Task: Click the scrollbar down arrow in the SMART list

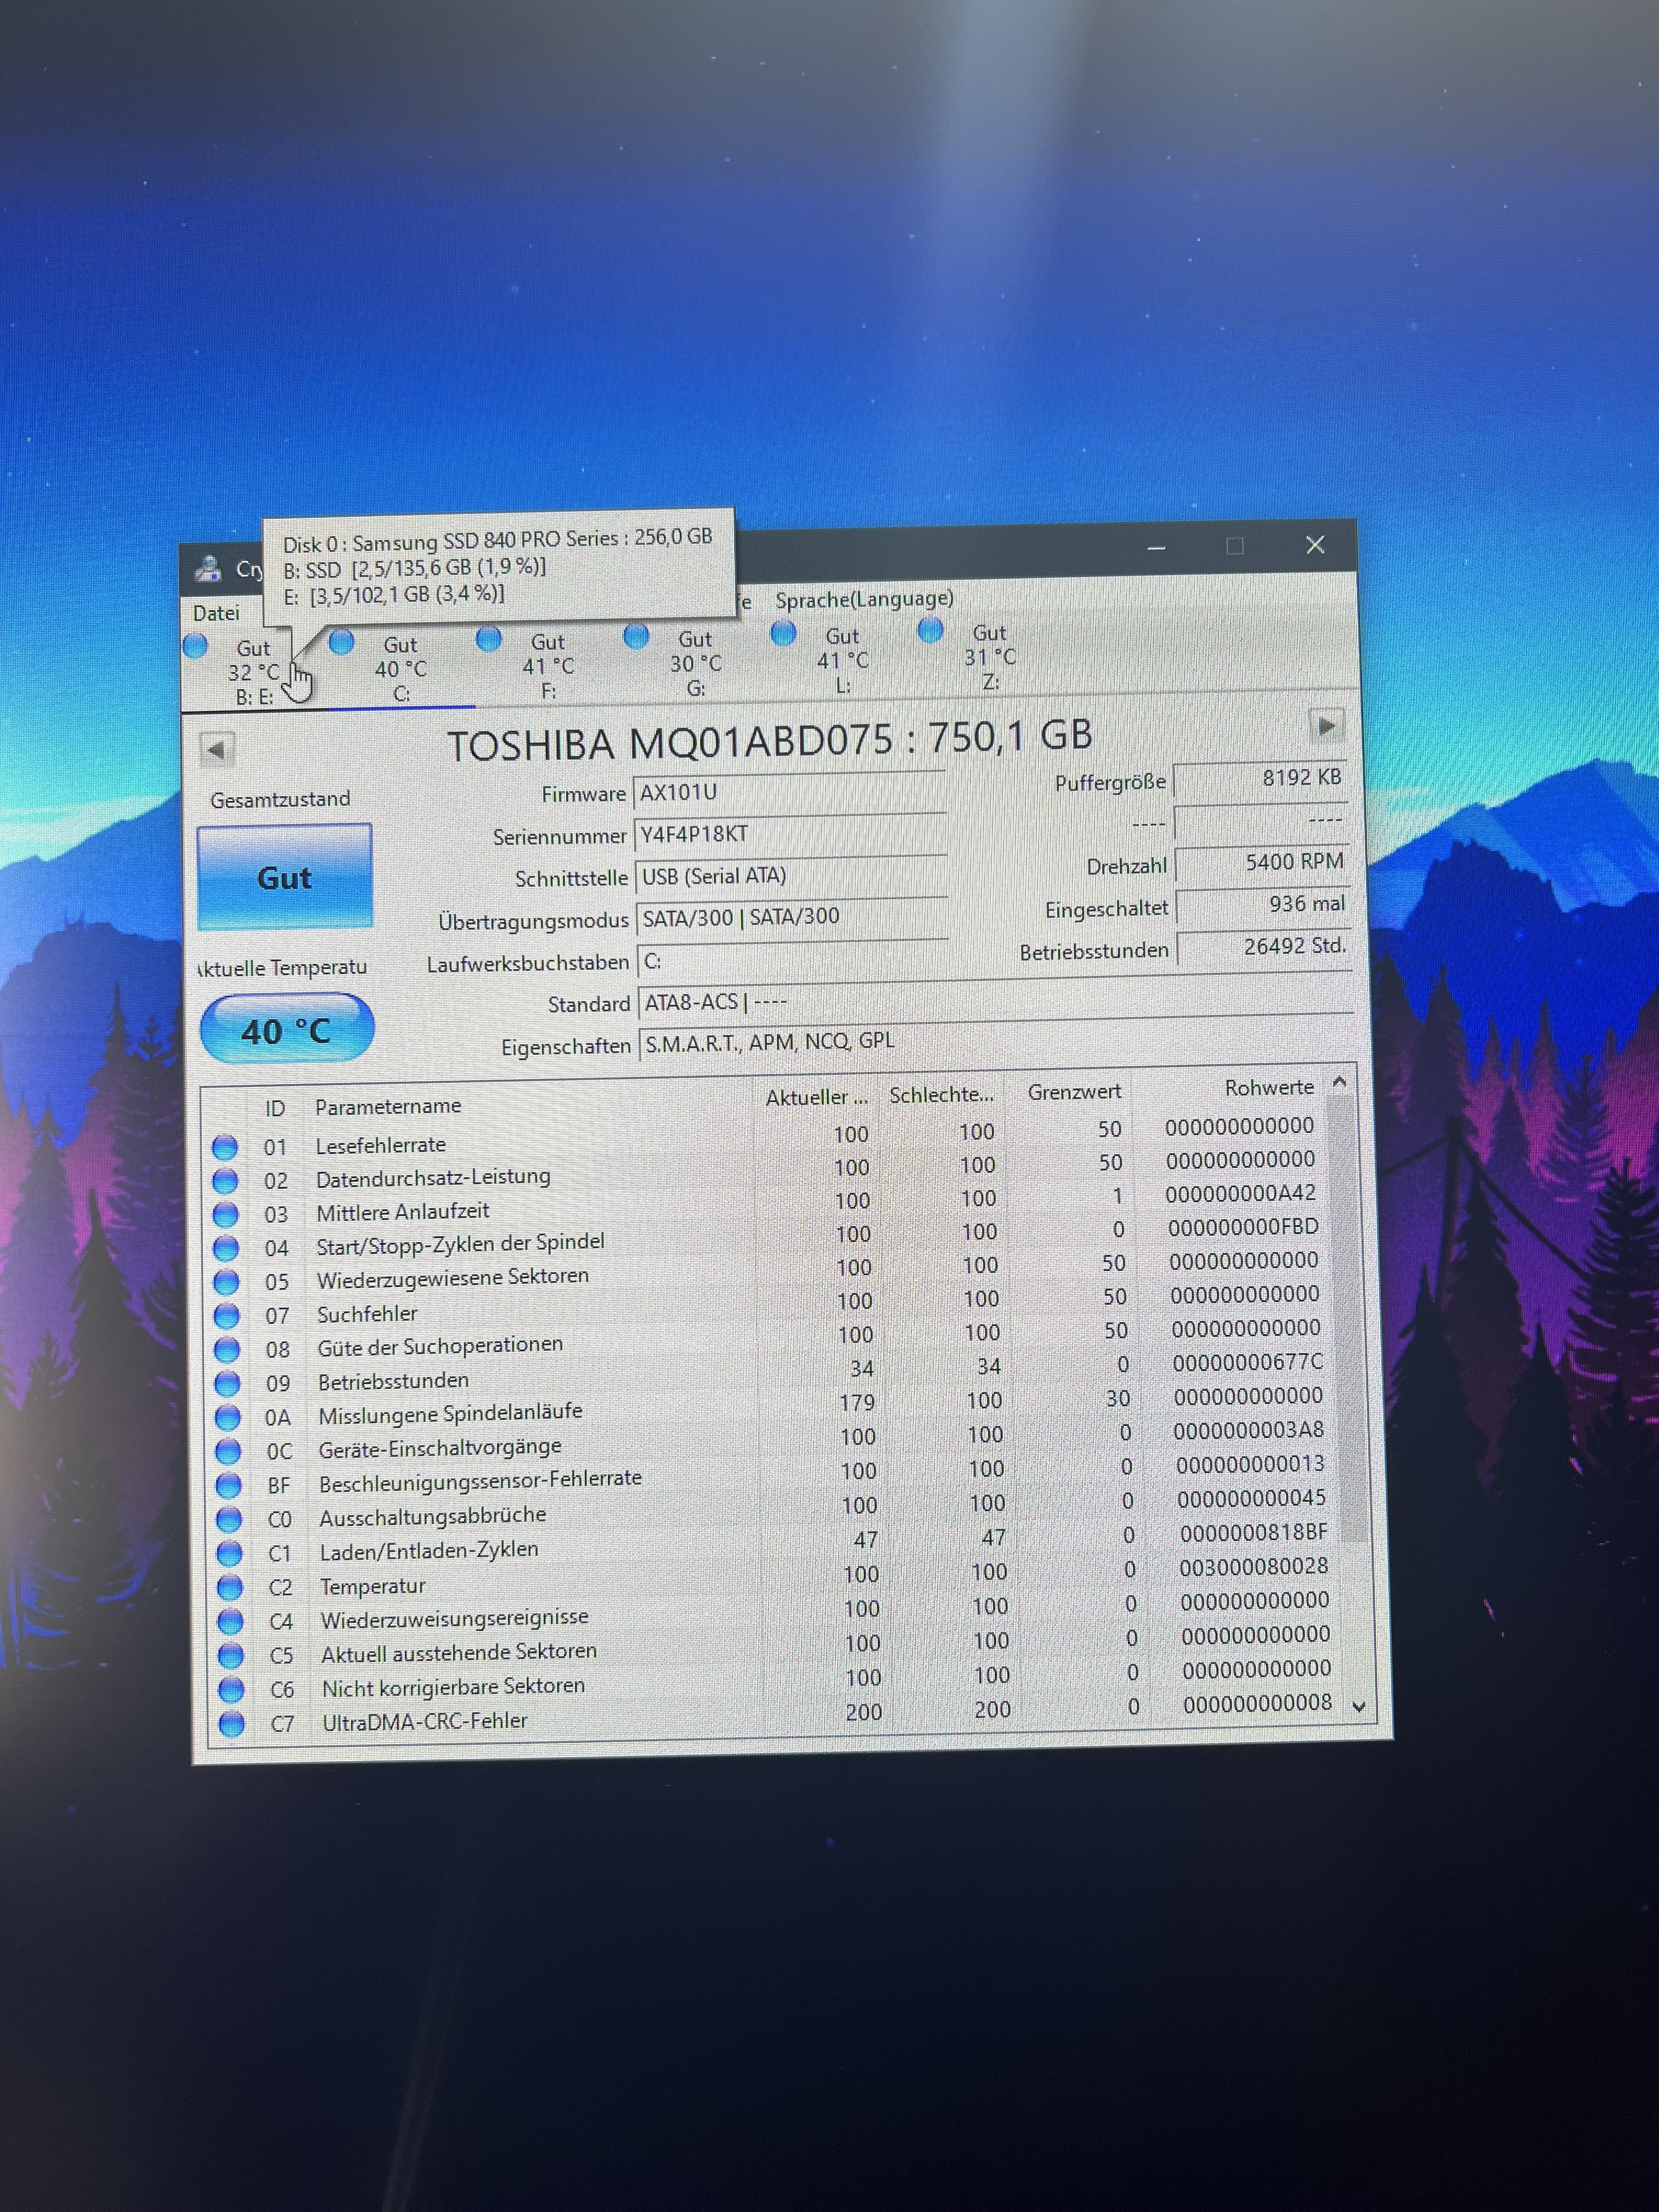Action: [x=1358, y=1707]
